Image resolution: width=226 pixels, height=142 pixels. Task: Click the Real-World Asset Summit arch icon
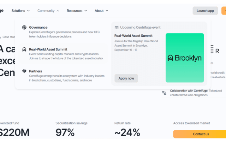pyautogui.click(x=24, y=50)
